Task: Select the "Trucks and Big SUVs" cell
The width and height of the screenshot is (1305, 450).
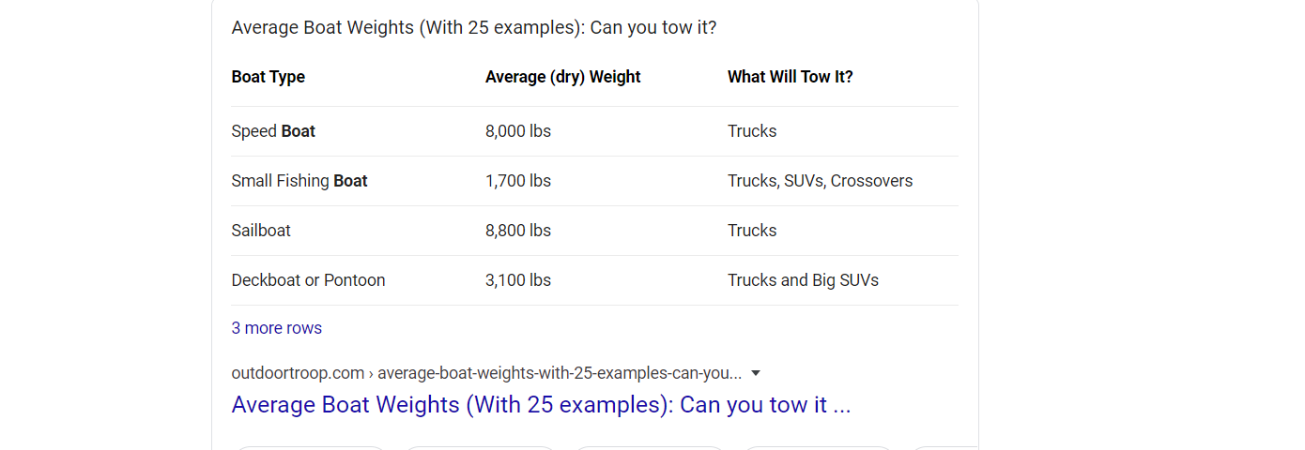Action: tap(803, 280)
